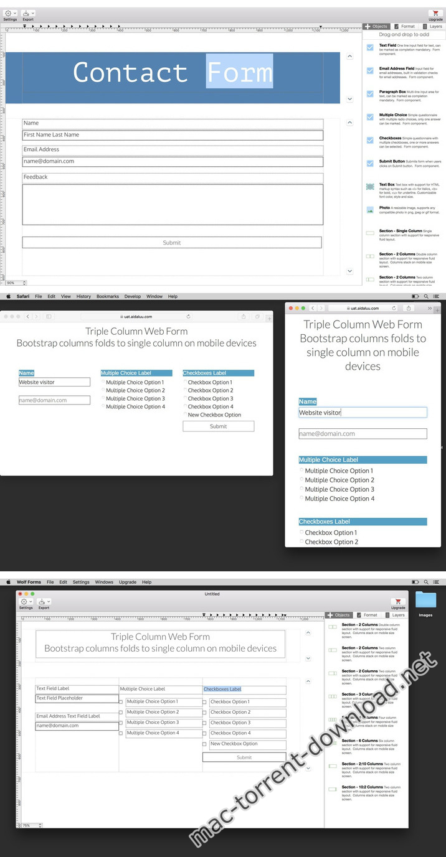
Task: Click up chevron beside Triple Column title in editor
Action: coord(308,632)
